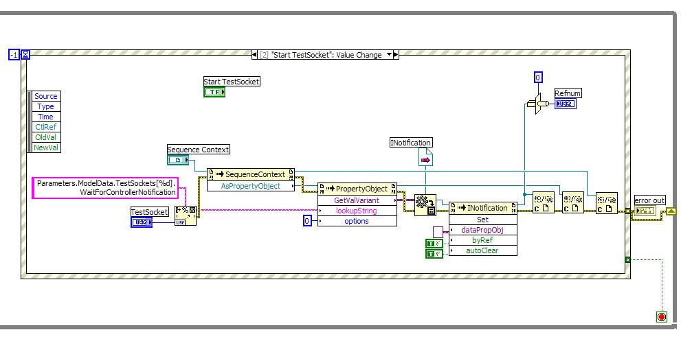Click the first Close Reference node
Image resolution: width=681 pixels, height=341 pixels.
tap(544, 202)
